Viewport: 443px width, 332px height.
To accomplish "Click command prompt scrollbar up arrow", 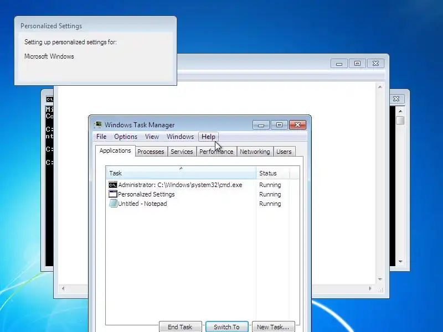I will click(x=400, y=111).
